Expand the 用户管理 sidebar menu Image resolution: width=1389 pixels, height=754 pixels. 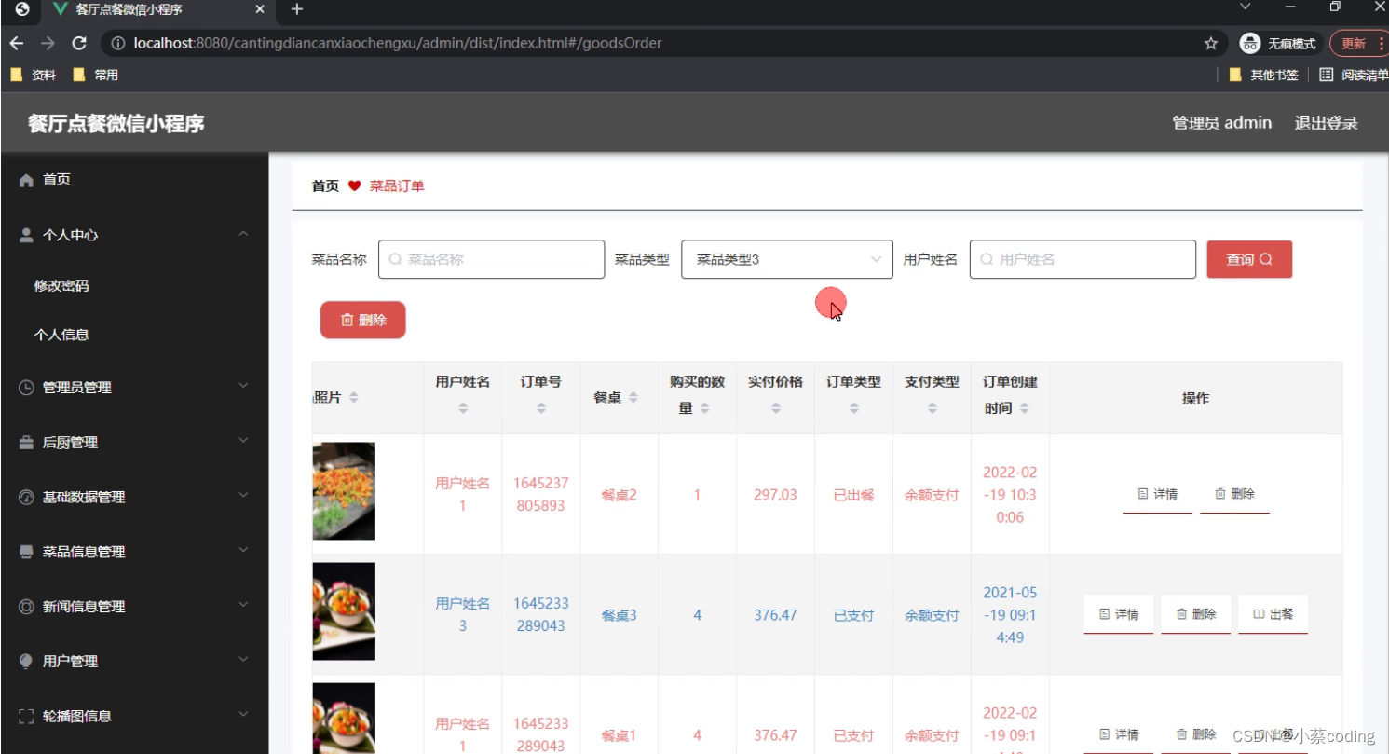click(x=134, y=661)
